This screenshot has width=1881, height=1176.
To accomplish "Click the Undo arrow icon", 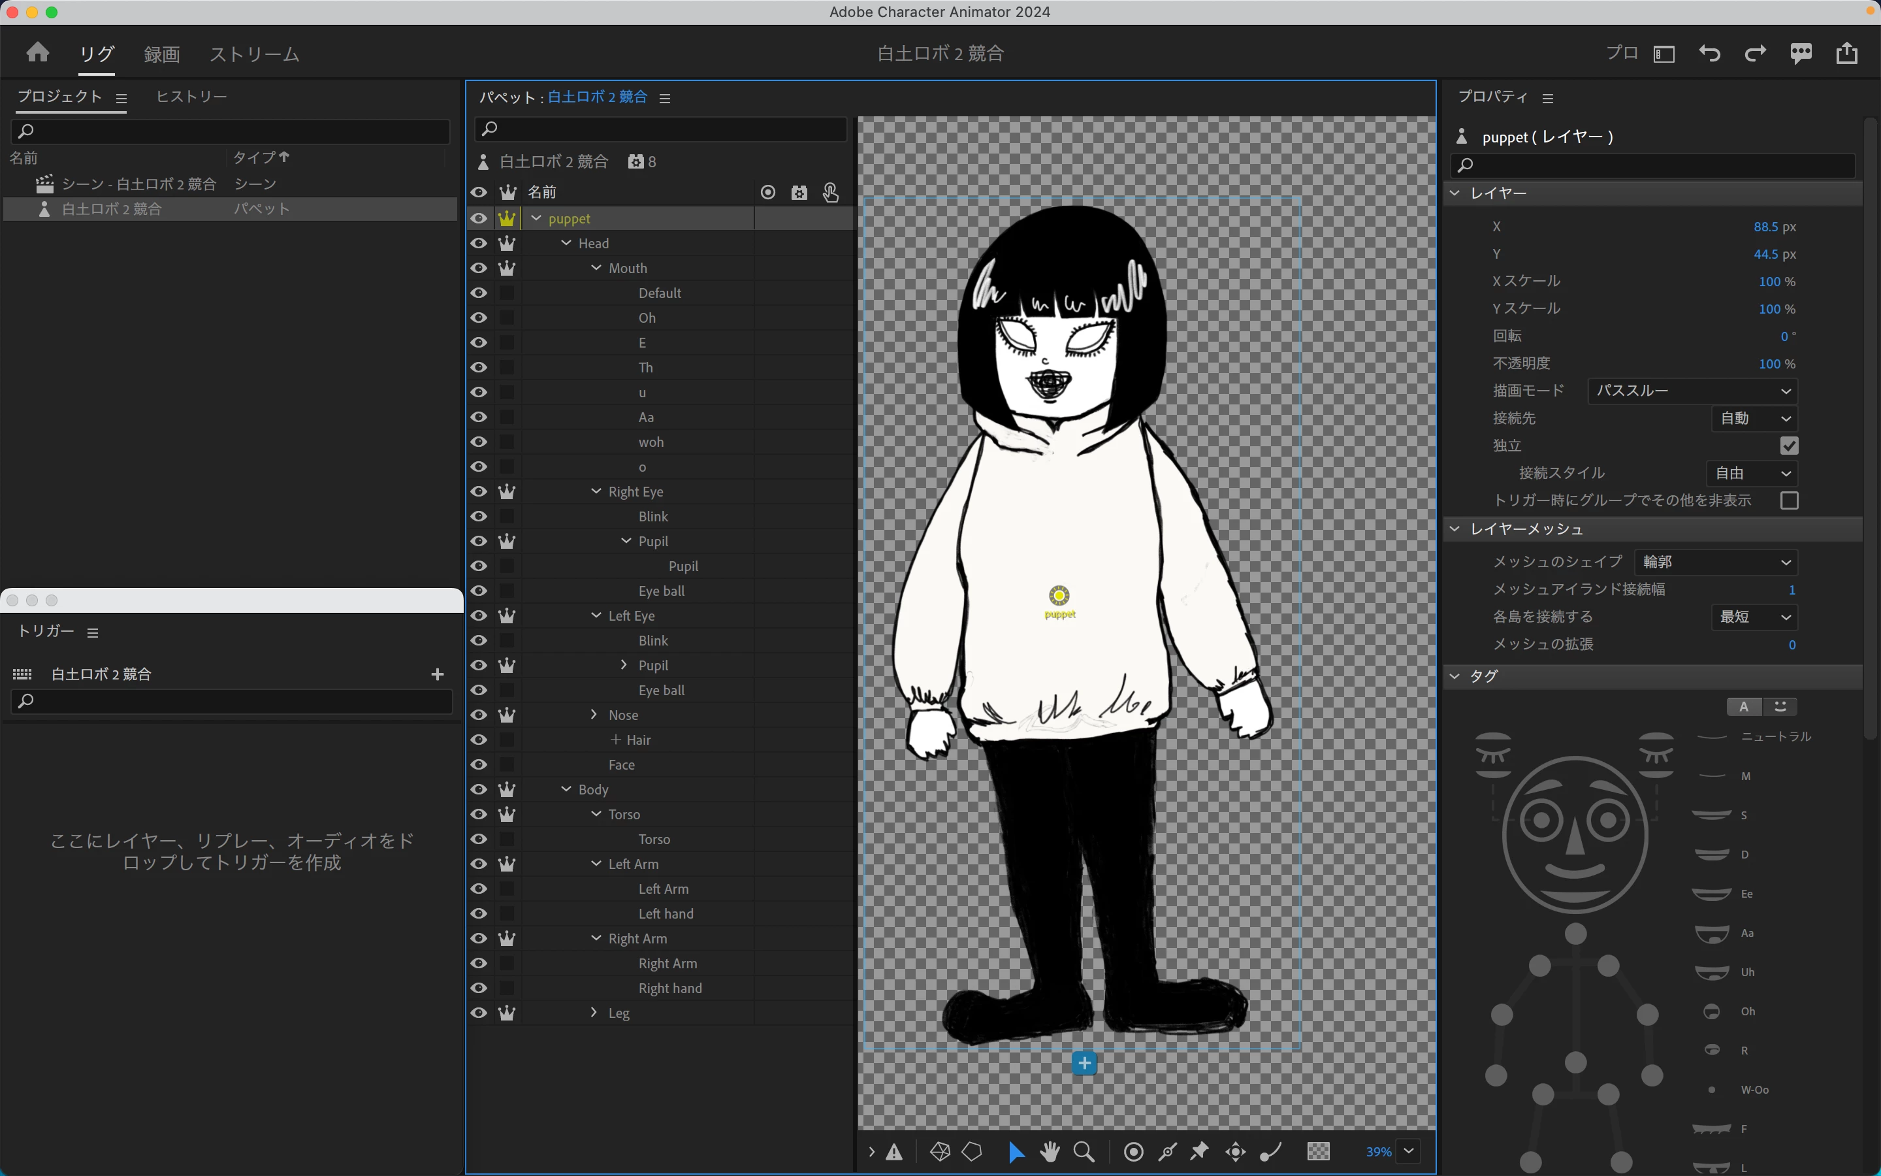I will click(x=1709, y=53).
